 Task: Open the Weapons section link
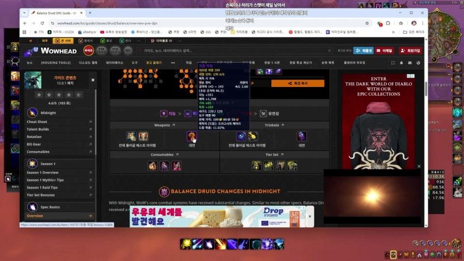click(164, 125)
